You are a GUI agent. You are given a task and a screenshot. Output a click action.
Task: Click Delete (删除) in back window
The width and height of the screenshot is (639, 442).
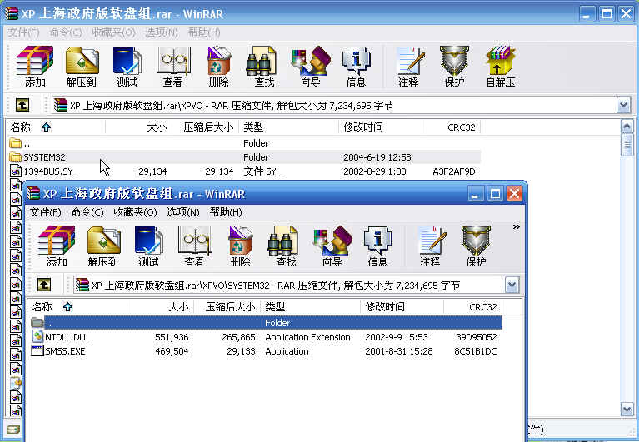(219, 67)
